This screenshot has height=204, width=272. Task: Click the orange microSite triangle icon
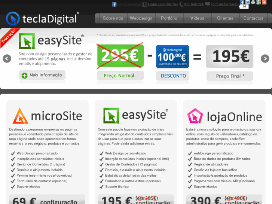coord(20,116)
